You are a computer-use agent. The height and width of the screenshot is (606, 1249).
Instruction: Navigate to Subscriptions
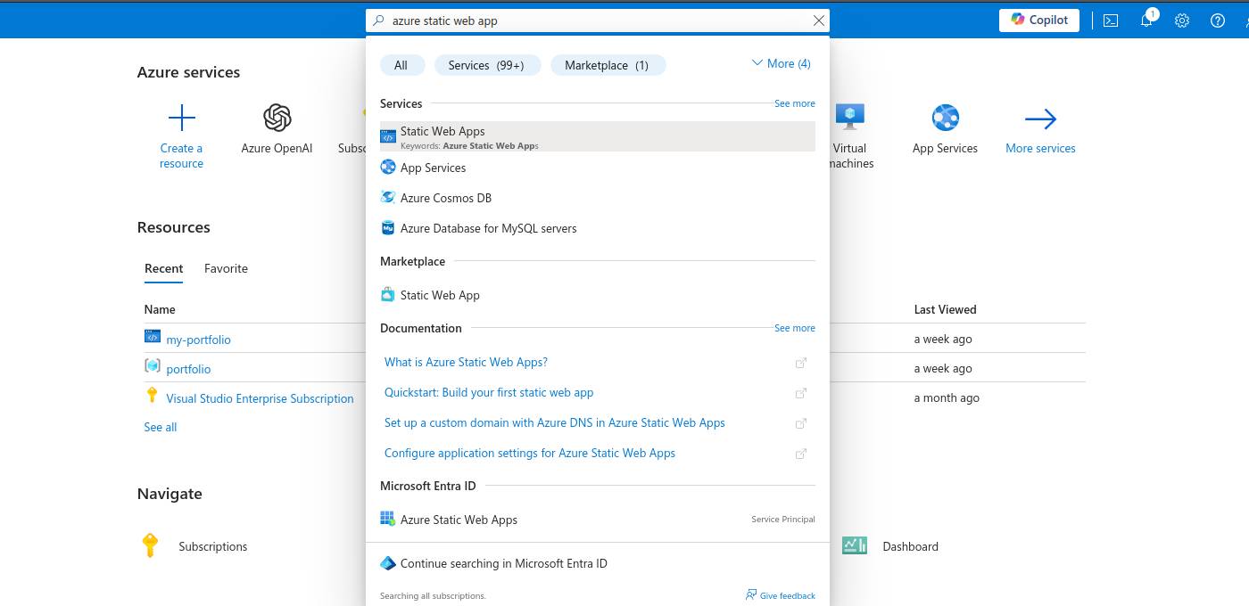pyautogui.click(x=212, y=546)
